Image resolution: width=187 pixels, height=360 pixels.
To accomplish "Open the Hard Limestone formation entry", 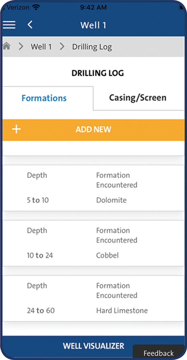I will (x=93, y=299).
